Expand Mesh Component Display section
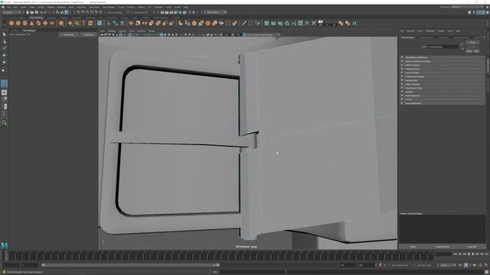 coord(443,61)
